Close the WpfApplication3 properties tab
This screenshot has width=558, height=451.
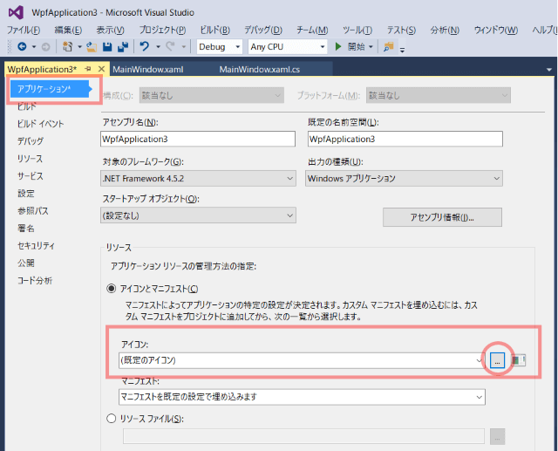pos(101,69)
